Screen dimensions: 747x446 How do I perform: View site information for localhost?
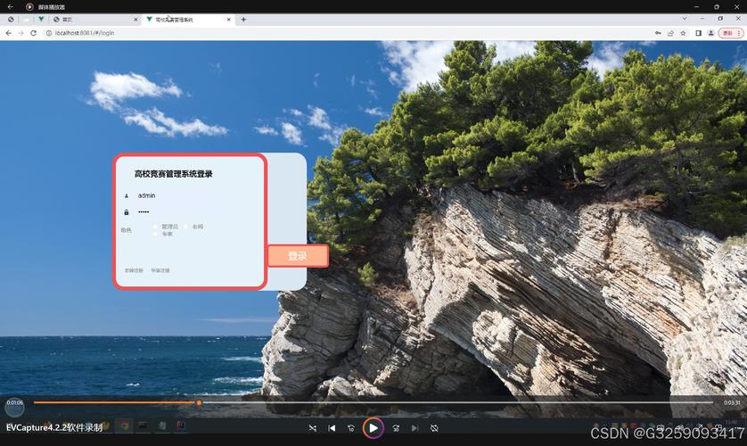pos(49,33)
